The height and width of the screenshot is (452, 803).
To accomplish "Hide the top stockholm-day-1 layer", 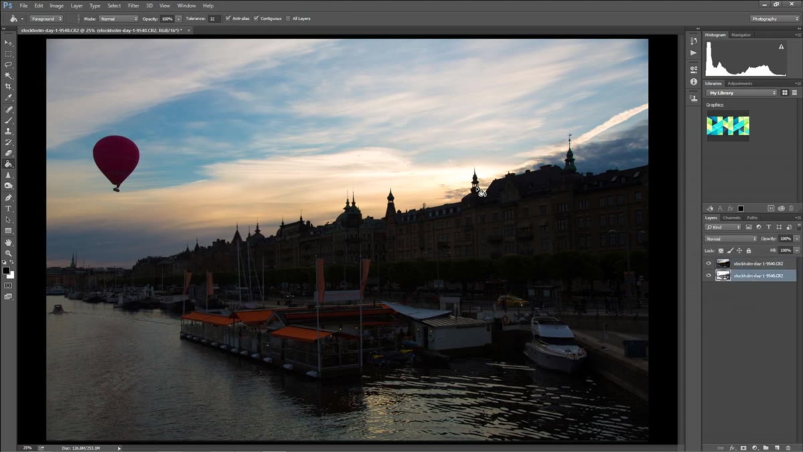I will [x=709, y=263].
